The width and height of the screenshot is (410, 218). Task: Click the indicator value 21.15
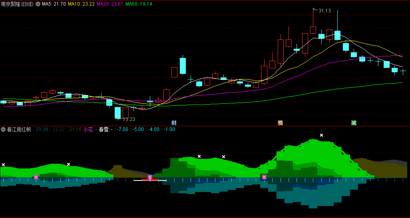pos(75,129)
